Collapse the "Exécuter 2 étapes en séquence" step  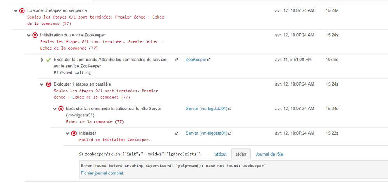16,10
